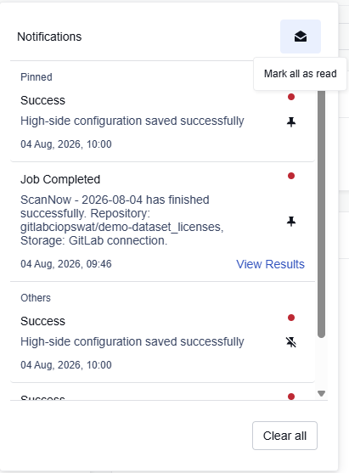Click the scrollbar down arrow

point(321,393)
